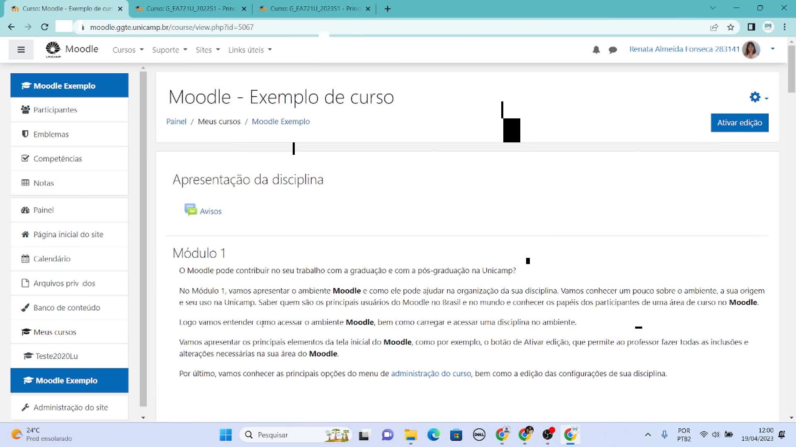The image size is (796, 447).
Task: Open Microsoft Edge from the taskbar
Action: coord(433,435)
